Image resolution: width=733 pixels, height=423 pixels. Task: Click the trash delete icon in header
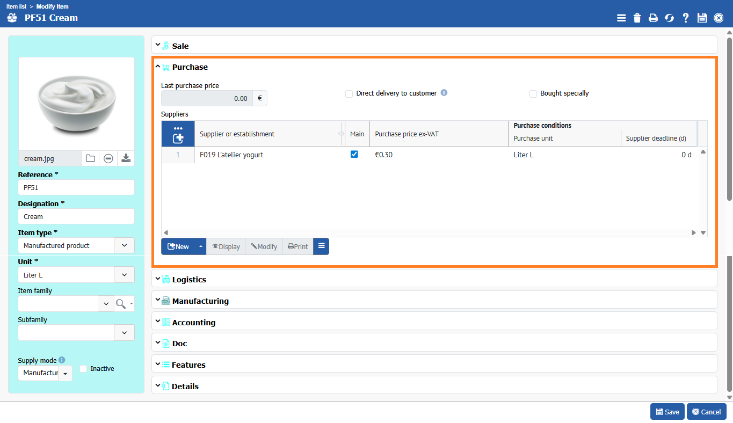pos(637,18)
